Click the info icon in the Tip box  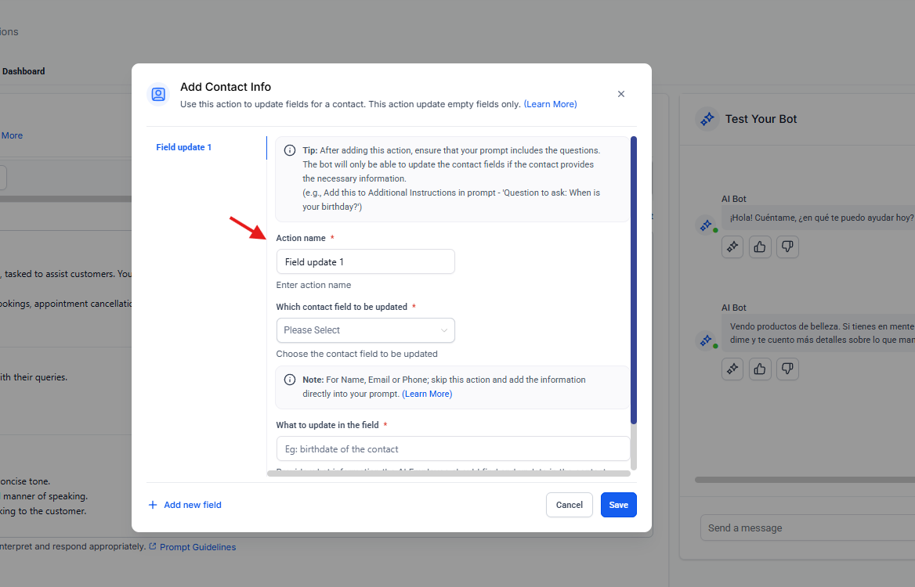coord(290,150)
